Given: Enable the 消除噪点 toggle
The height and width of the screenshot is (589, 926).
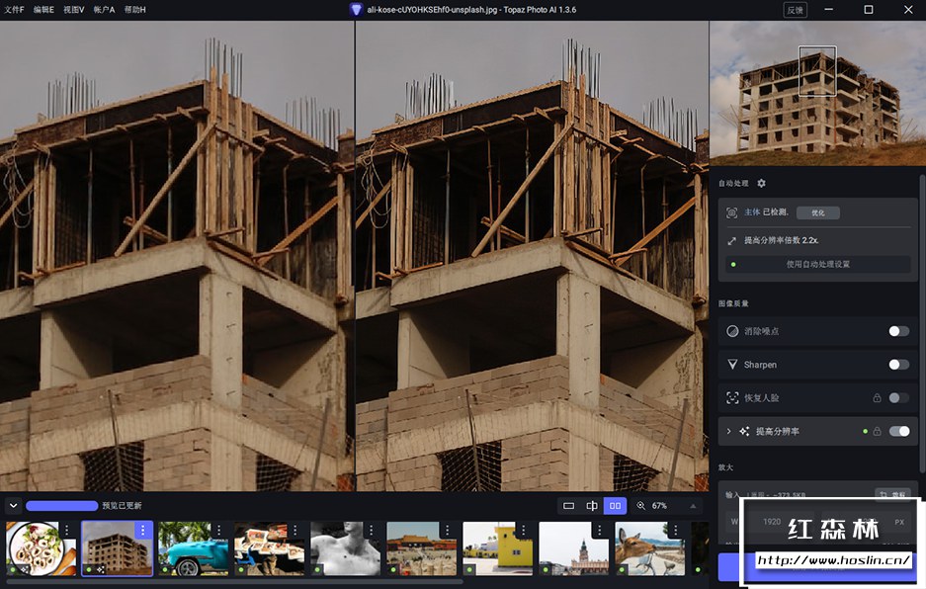Looking at the screenshot, I should pos(898,331).
